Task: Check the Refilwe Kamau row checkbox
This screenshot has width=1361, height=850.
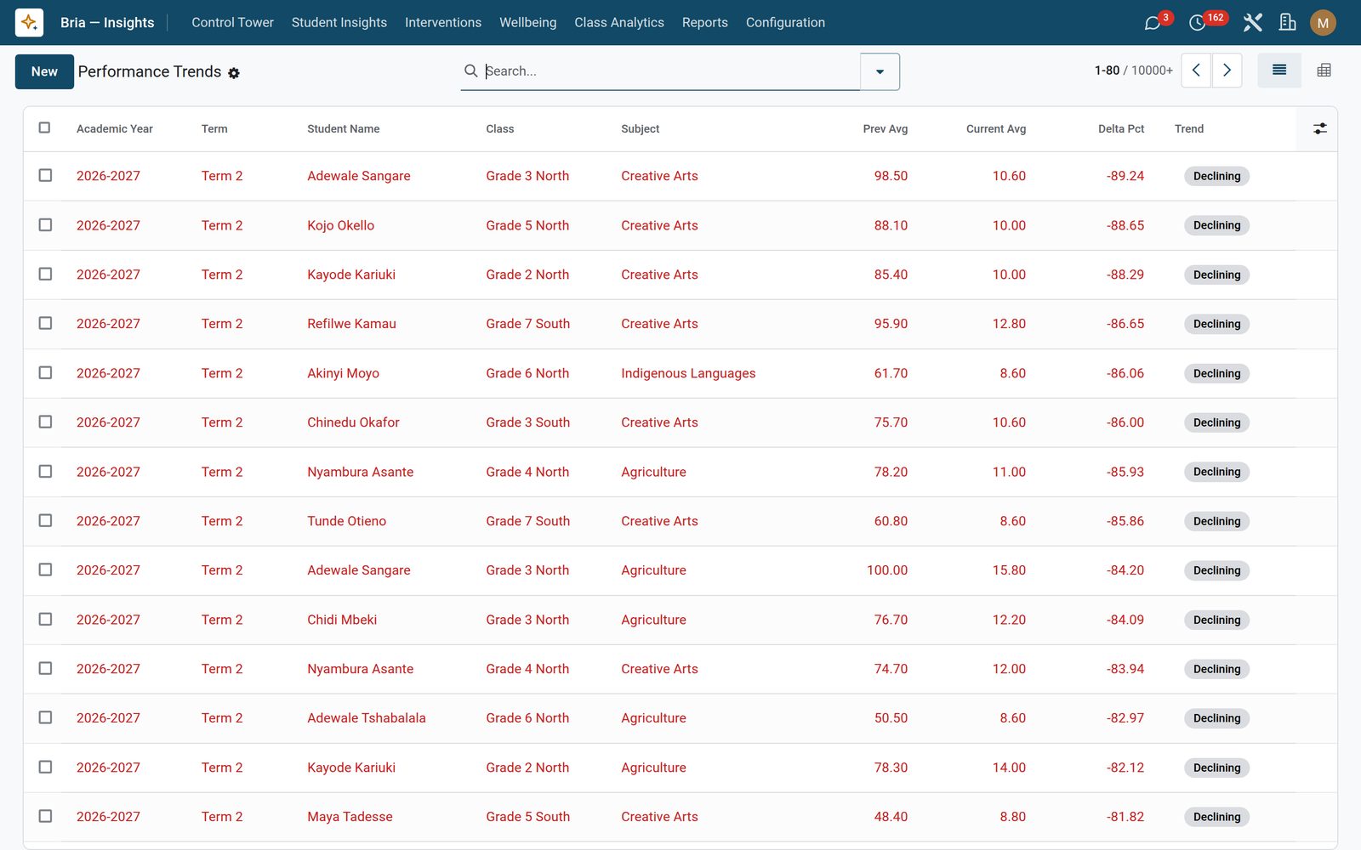Action: (x=45, y=323)
